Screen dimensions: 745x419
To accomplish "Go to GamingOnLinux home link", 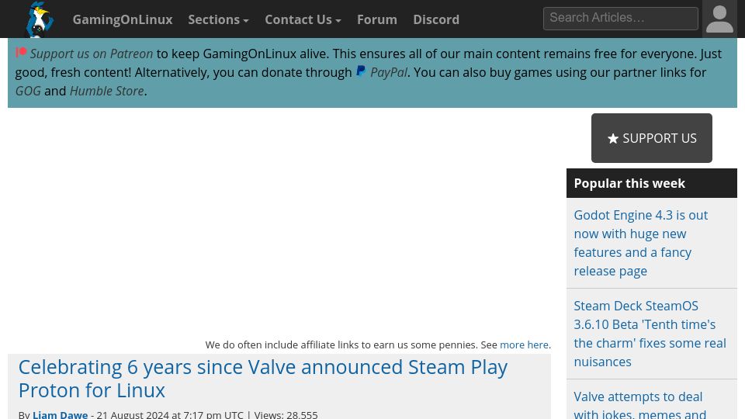I will tap(123, 19).
